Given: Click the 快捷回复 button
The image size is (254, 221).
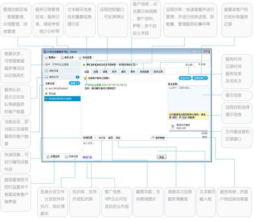Looking at the screenshot, I should pyautogui.click(x=88, y=137).
